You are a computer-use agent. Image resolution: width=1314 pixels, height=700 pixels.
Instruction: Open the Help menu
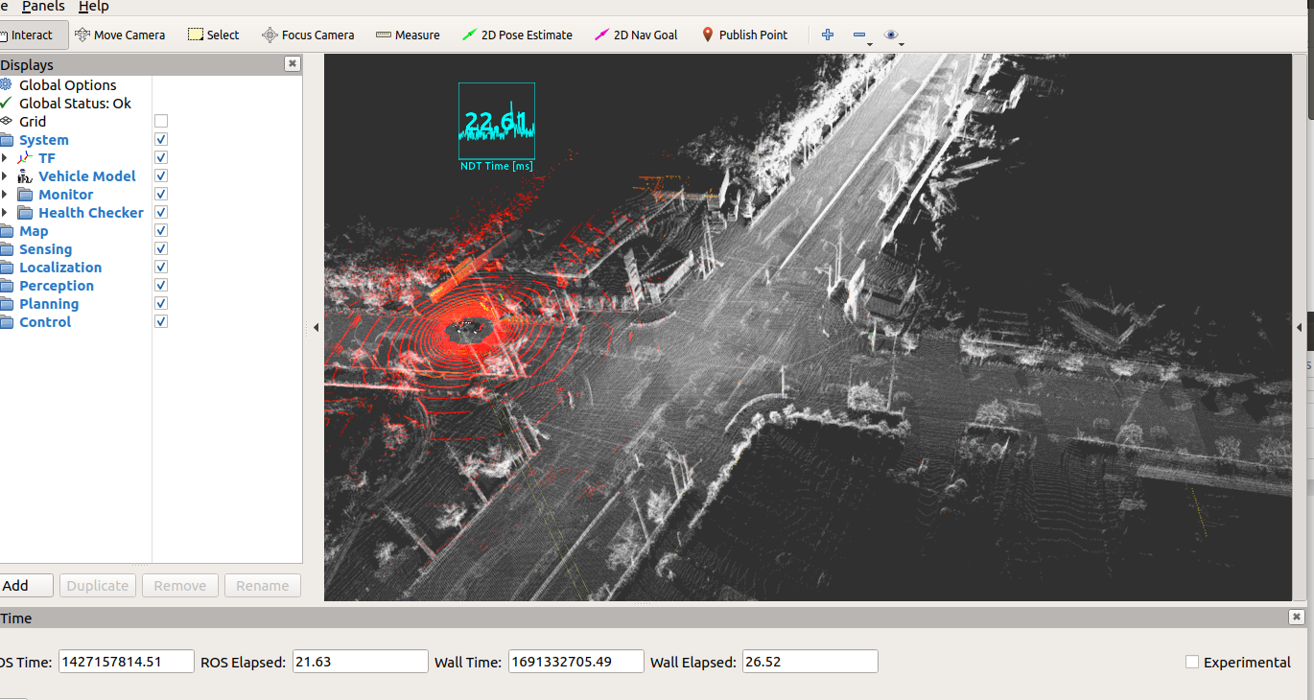click(93, 6)
